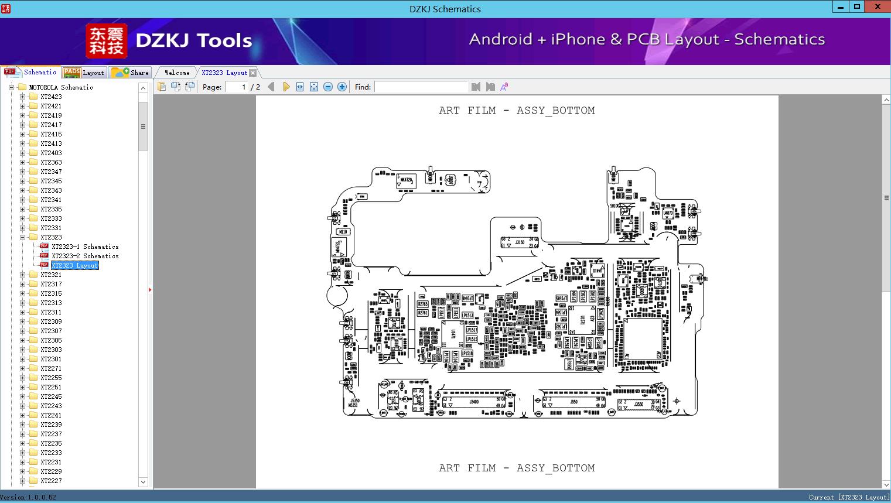Click the red sidebar collapse arrow
The height and width of the screenshot is (503, 891).
click(x=150, y=289)
